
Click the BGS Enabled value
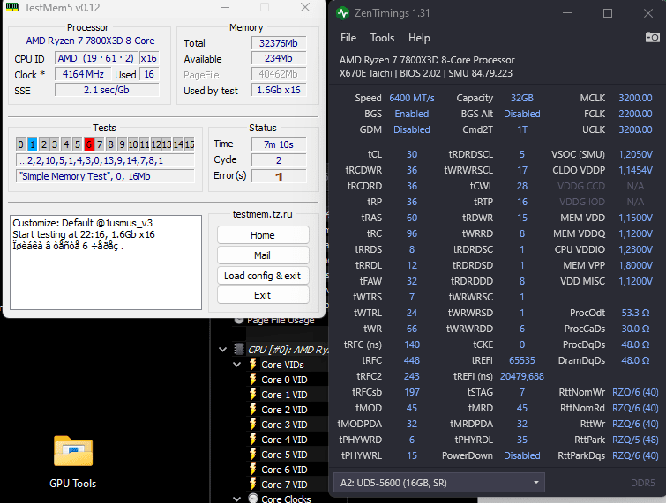pyautogui.click(x=412, y=114)
